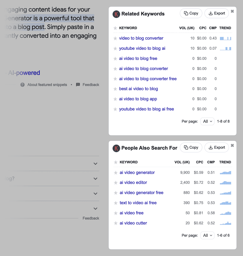Open Per page dropdown in People Also Search For

pos(207,235)
